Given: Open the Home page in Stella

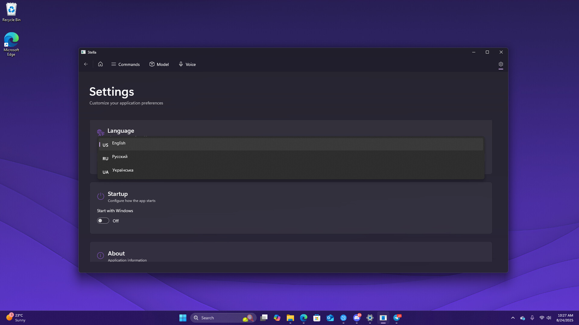Looking at the screenshot, I should tap(100, 64).
